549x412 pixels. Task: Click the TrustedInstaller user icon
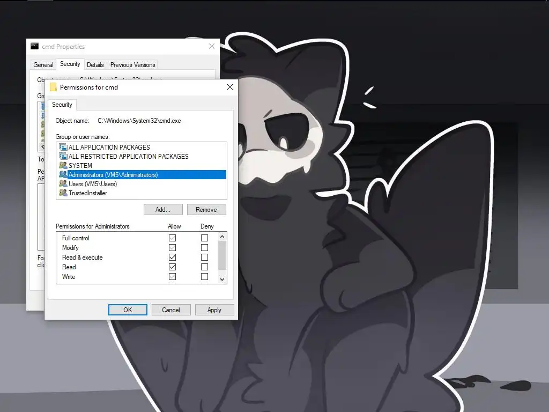[x=63, y=193]
